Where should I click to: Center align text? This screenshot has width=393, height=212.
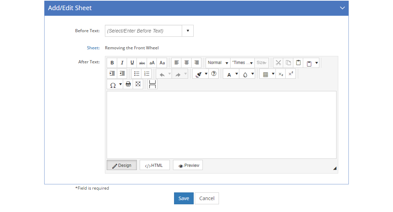(x=186, y=63)
